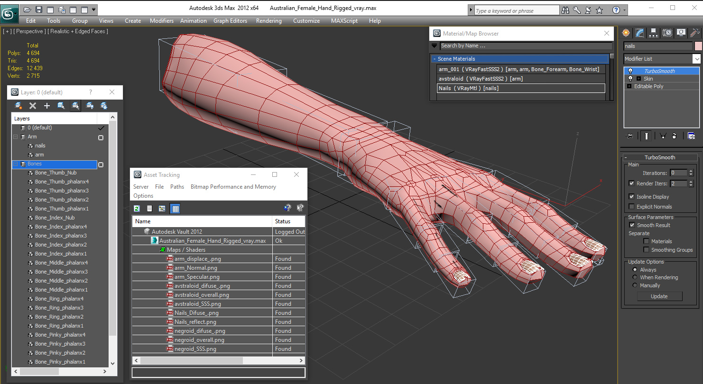Viewport: 703px width, 384px height.
Task: Select Manually update option
Action: (x=635, y=285)
